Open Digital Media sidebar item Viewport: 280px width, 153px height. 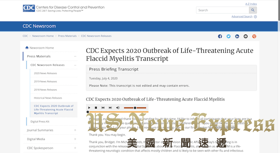[x=36, y=139]
